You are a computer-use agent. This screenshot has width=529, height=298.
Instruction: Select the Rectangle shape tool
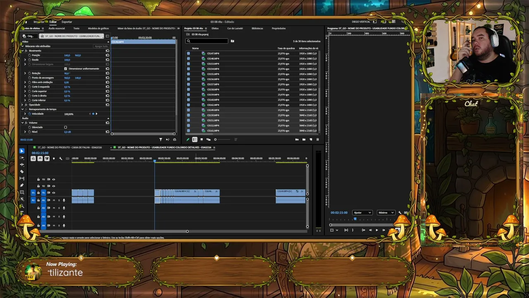pos(22,192)
